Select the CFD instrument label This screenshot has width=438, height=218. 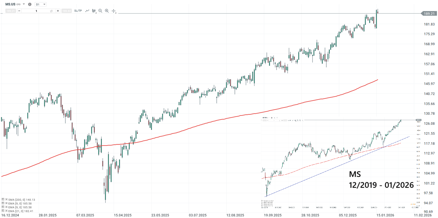[x=18, y=4]
